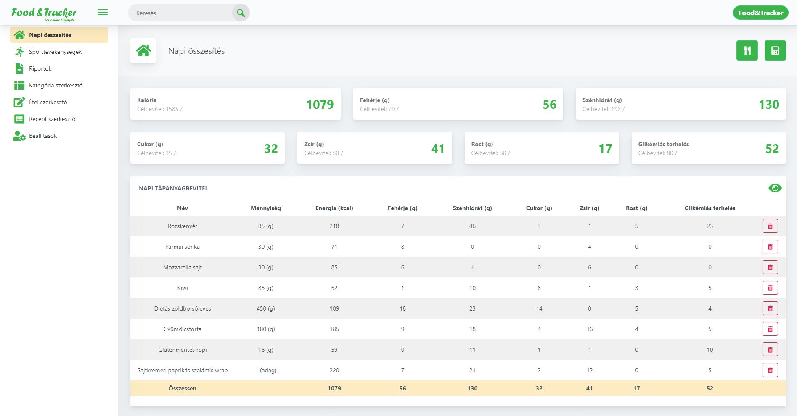Click the Food&Tracker user button

click(x=760, y=13)
